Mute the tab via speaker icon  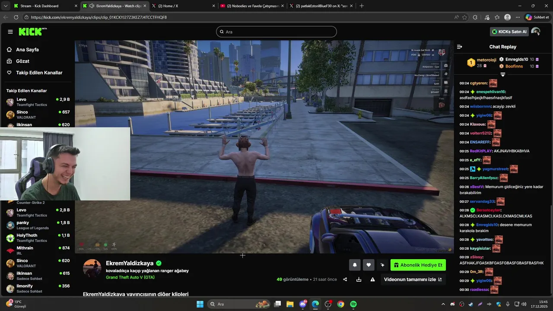[92, 6]
